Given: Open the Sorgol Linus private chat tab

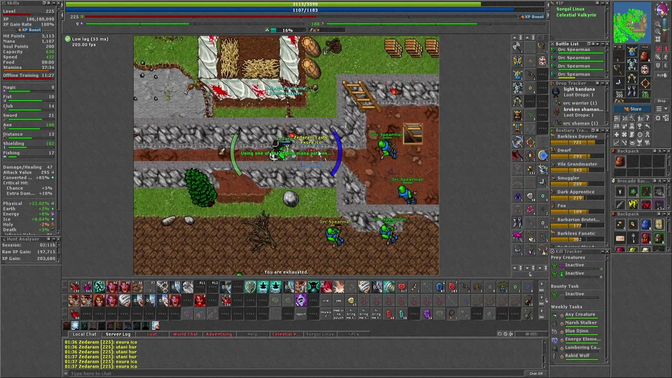Looking at the screenshot, I should (x=320, y=334).
